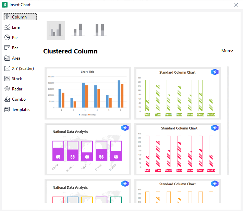Viewport: 243px width, 211px height.
Task: Choose the pink Standard Column Chart template
Action: [178, 149]
